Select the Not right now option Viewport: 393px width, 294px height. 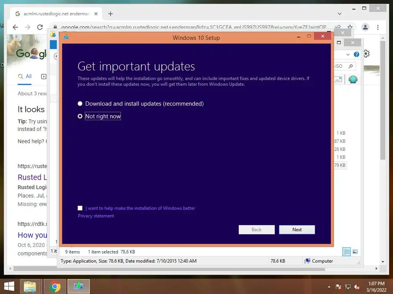click(x=80, y=116)
